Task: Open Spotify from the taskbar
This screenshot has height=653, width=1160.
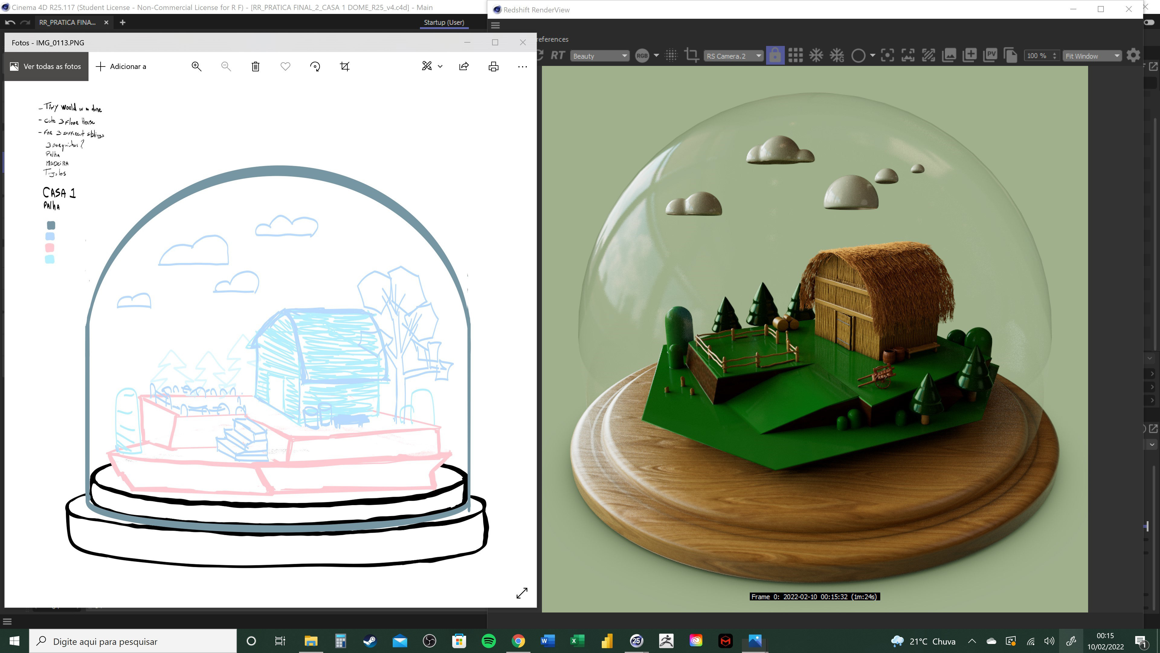Action: [x=488, y=641]
